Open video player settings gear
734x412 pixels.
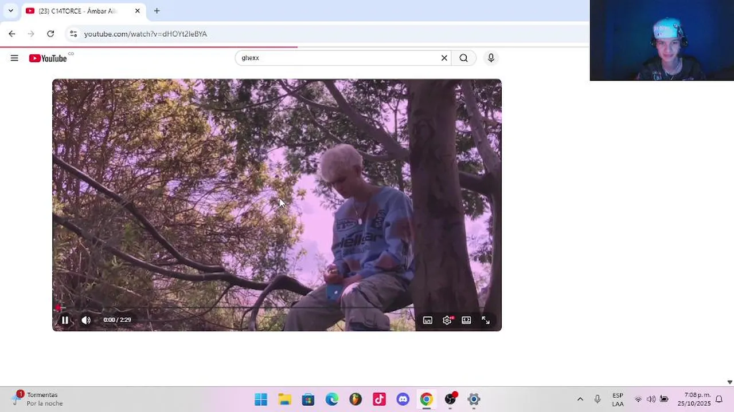(x=447, y=320)
